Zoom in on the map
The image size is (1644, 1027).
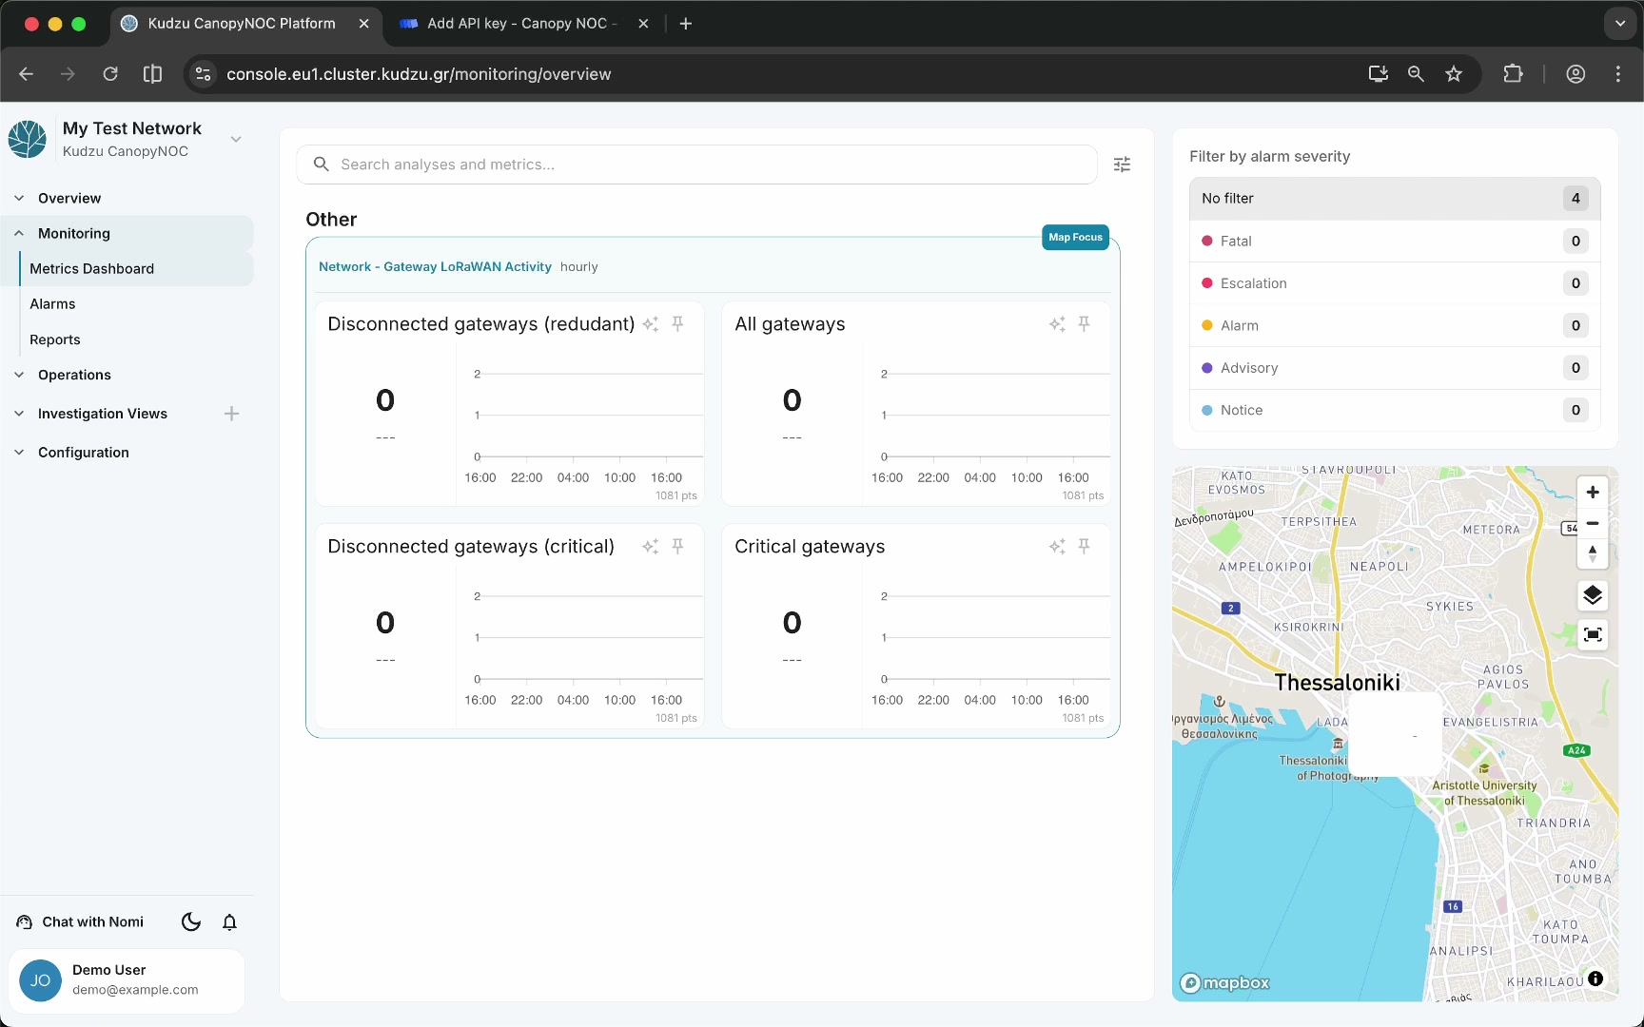(x=1593, y=493)
